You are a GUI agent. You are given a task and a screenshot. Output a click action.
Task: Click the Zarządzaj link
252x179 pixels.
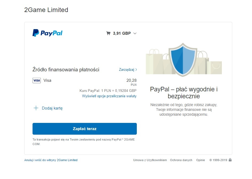(126, 69)
